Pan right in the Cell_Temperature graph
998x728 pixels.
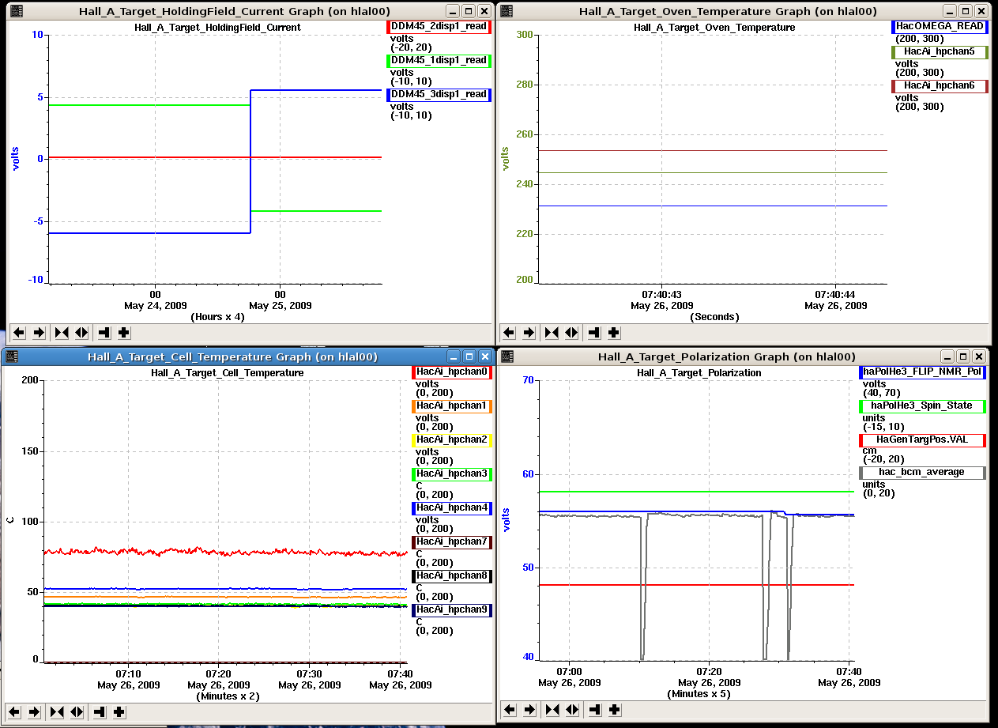(34, 711)
